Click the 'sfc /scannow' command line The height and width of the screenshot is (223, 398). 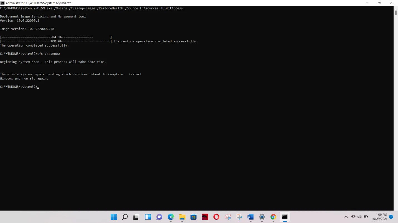30,54
